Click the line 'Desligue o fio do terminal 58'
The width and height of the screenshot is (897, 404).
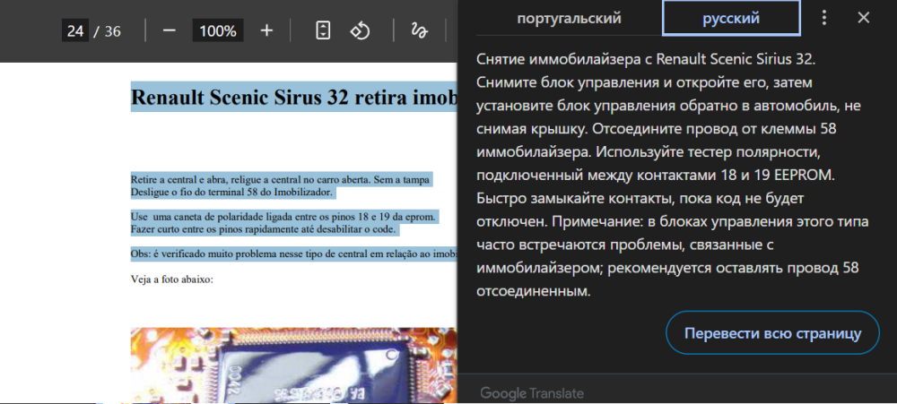click(231, 192)
